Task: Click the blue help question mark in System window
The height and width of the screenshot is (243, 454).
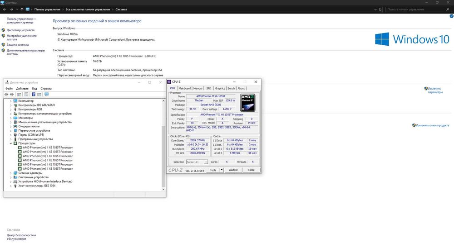Action: [x=452, y=16]
